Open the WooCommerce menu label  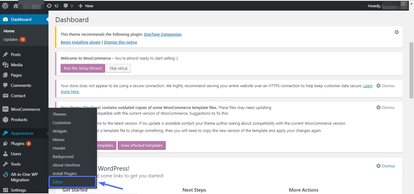pos(25,109)
